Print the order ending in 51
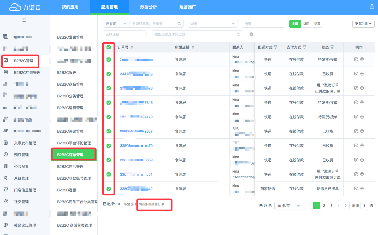Image resolution: width=378 pixels, height=235 pixels. click(362, 174)
